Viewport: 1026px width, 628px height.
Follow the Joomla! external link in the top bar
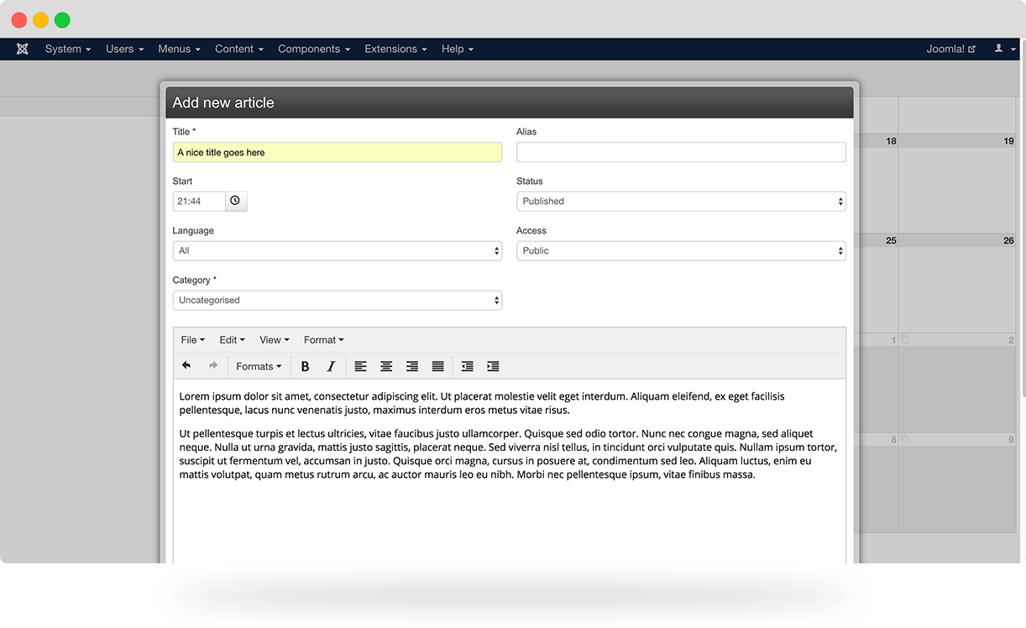pyautogui.click(x=950, y=49)
